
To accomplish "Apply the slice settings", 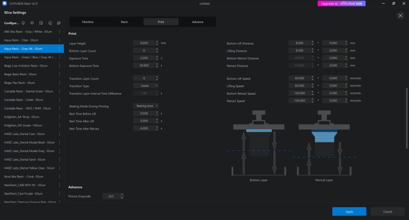I will [349, 212].
